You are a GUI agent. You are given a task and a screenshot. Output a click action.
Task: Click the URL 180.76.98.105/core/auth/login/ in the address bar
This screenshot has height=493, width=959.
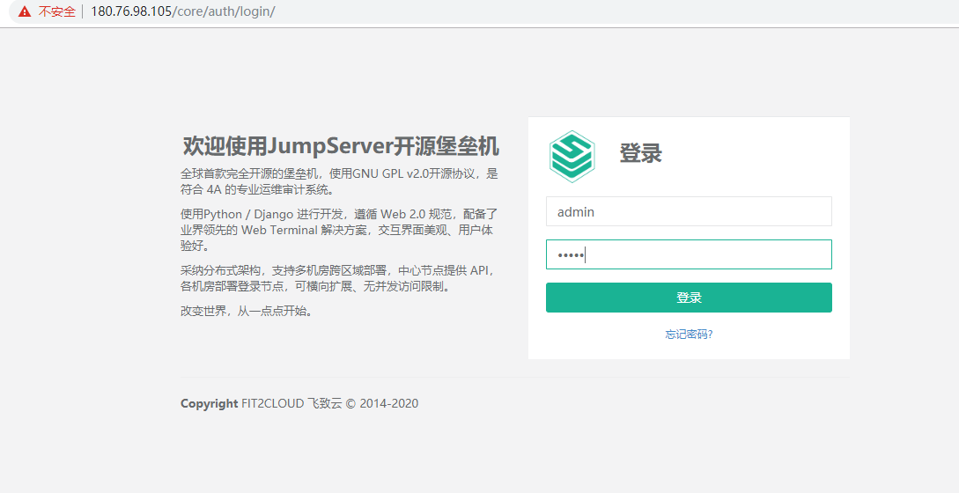coord(183,11)
